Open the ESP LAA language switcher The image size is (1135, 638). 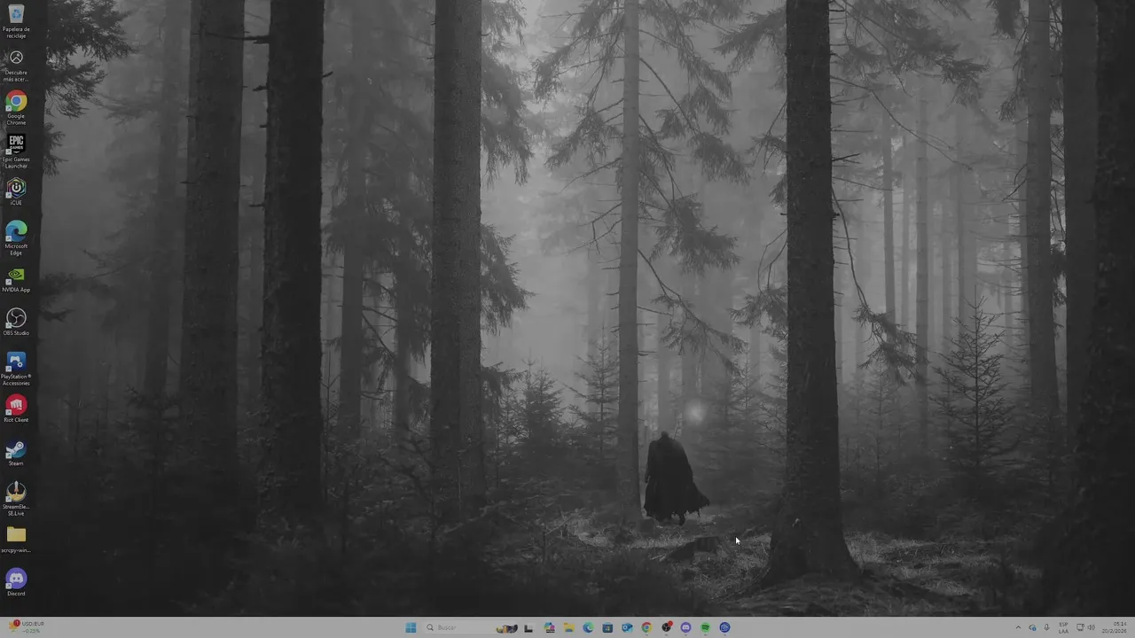point(1064,627)
